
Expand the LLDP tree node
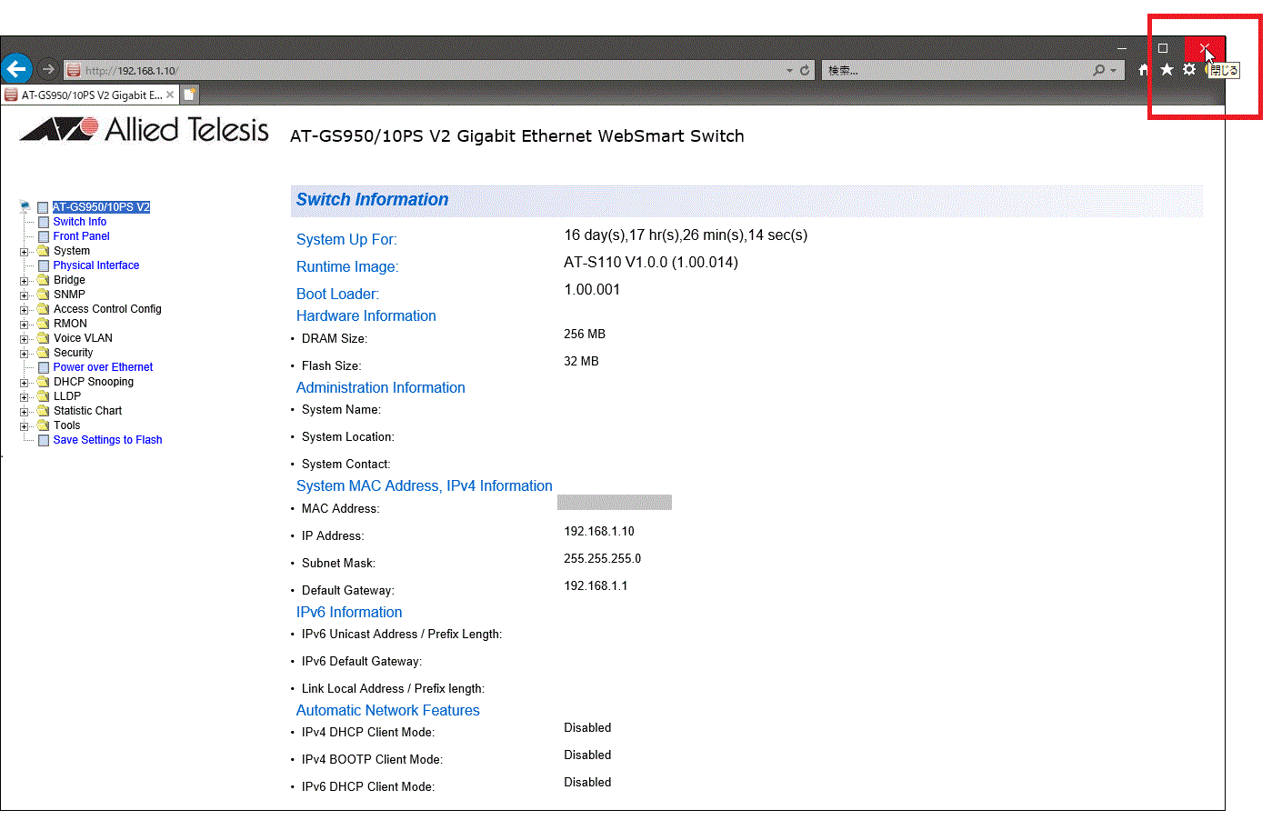point(25,397)
